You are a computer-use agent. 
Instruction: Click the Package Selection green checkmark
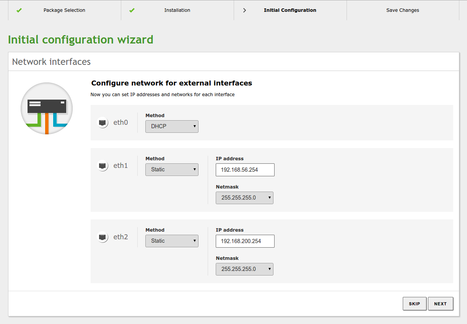coord(19,10)
